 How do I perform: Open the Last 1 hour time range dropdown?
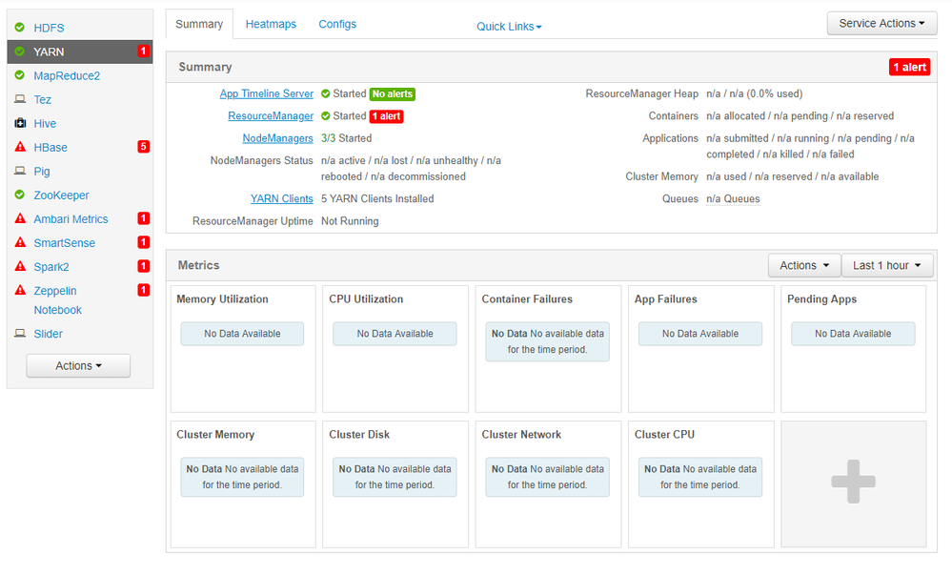887,266
